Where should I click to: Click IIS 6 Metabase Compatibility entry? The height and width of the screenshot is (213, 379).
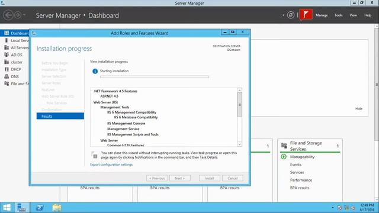coord(136,117)
